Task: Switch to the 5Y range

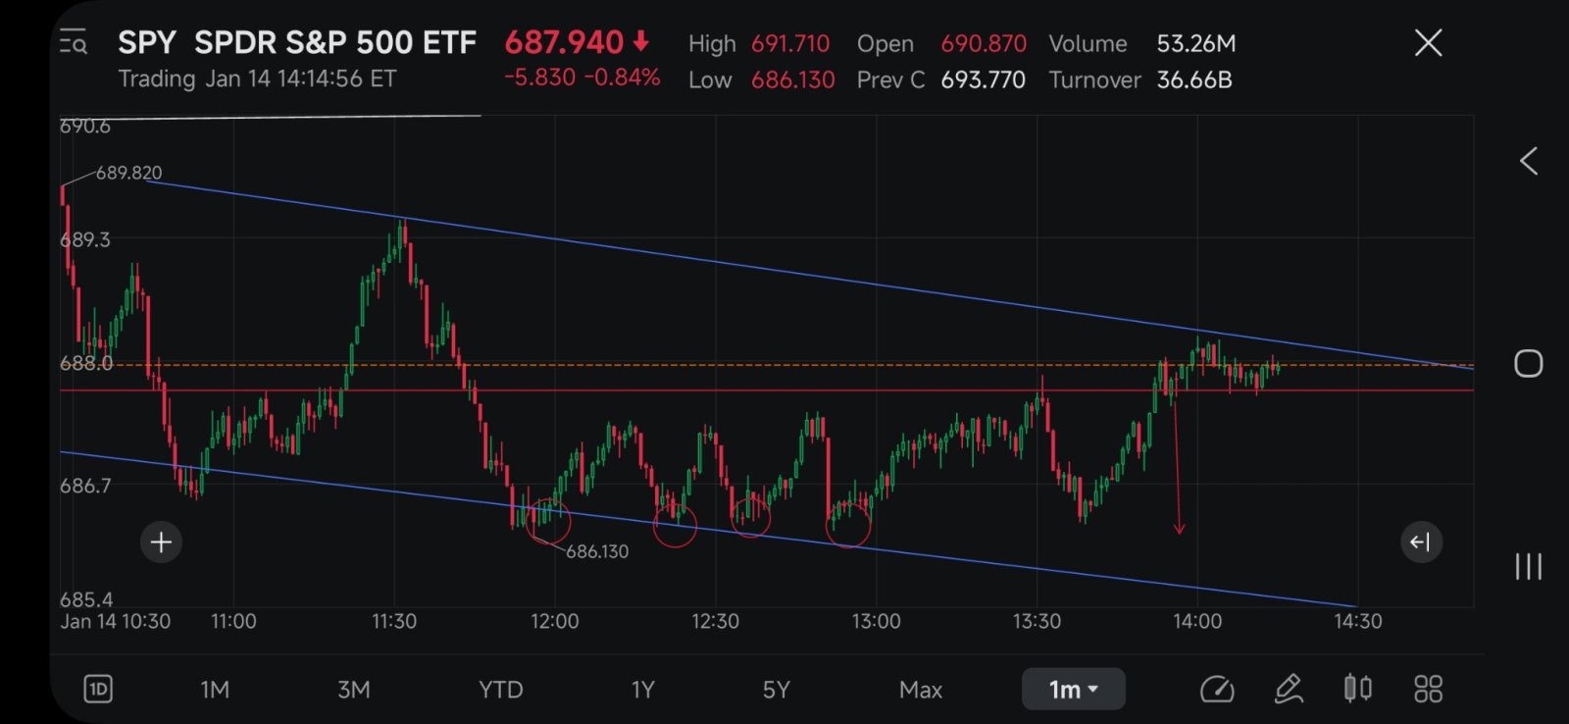Action: click(x=776, y=690)
